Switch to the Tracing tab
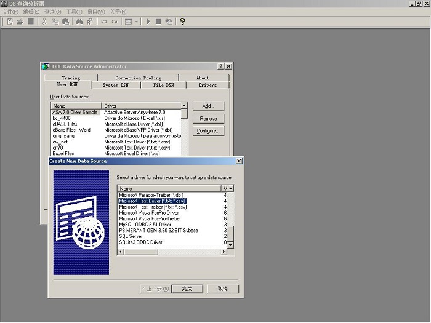Screen dimensions: 431x323 [71, 78]
